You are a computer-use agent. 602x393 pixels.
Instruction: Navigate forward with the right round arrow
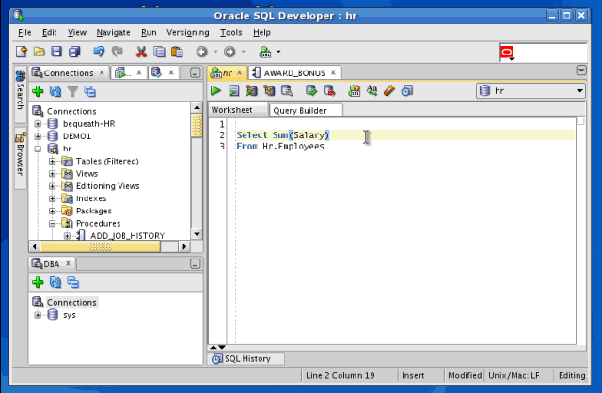point(230,52)
